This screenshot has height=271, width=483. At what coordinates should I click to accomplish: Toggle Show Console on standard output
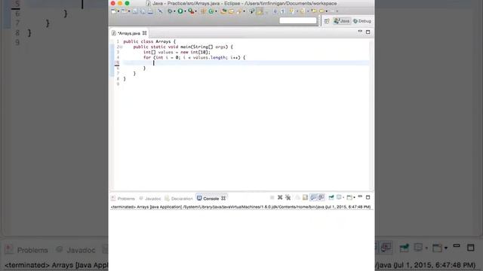click(313, 197)
